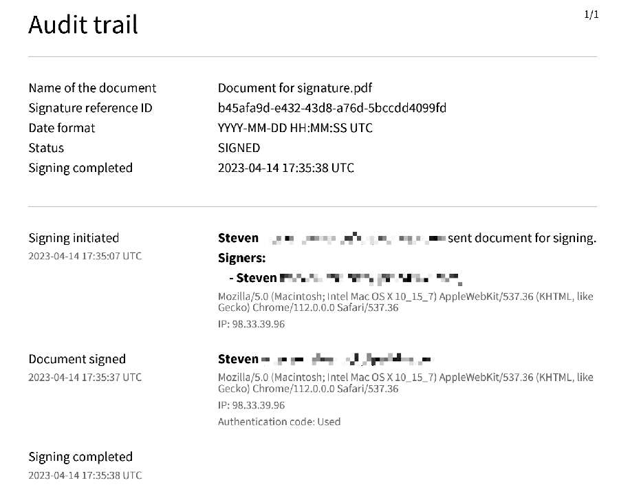619x498 pixels.
Task: Click the SIGNED status value
Action: 239,148
